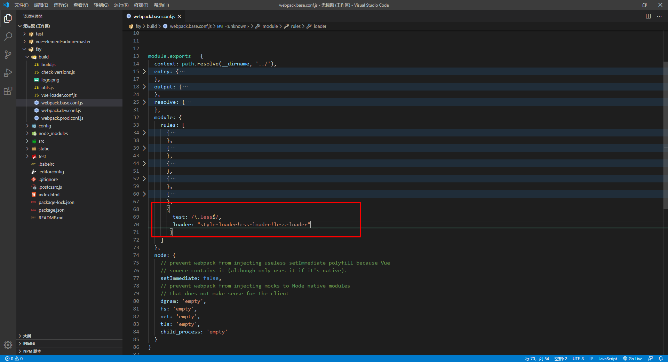668x362 pixels.
Task: Collapse the fsy folder
Action: (69, 49)
